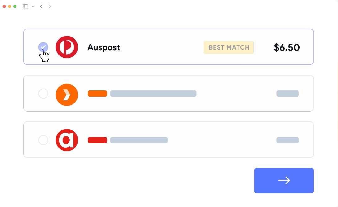Click the BEST MATCH badge
Screen dimensions: 338x207
point(229,47)
